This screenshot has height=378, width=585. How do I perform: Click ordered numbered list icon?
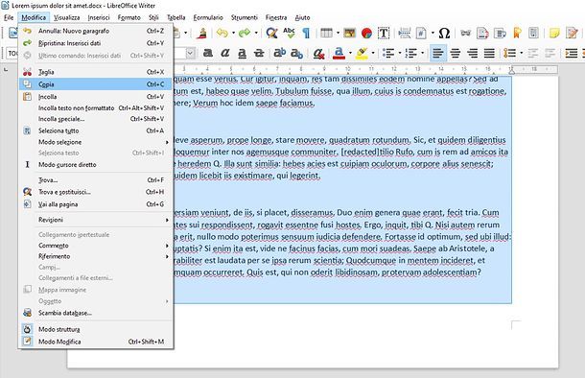(x=410, y=54)
